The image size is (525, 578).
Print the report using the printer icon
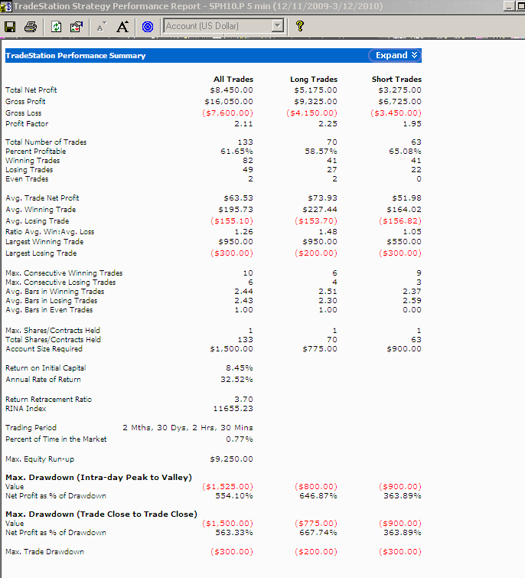pyautogui.click(x=31, y=27)
